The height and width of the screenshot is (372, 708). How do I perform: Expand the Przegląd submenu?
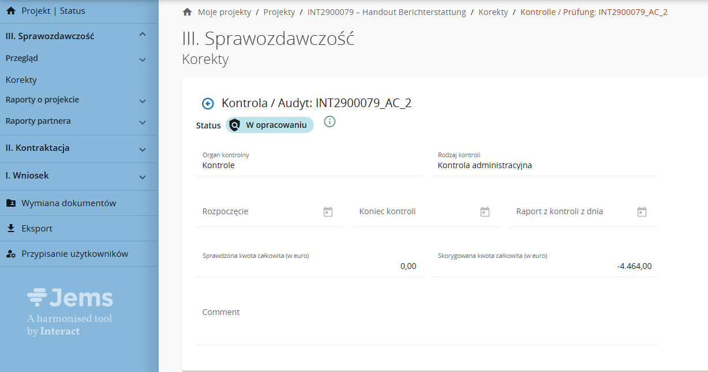pyautogui.click(x=143, y=59)
